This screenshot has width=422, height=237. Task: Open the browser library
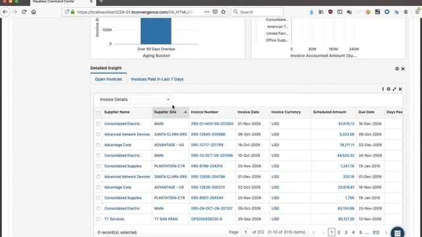coord(321,12)
